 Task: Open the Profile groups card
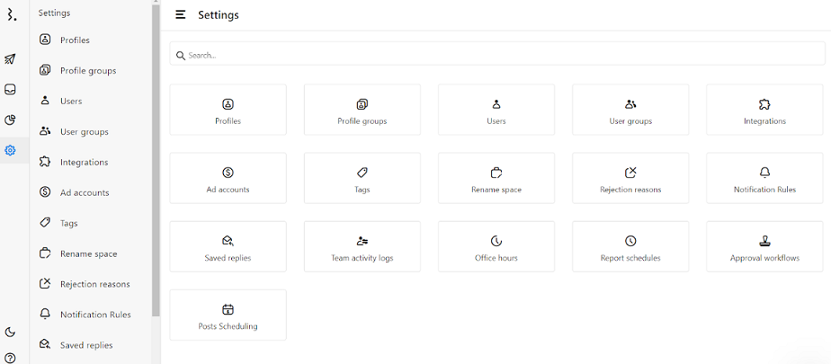(x=362, y=110)
